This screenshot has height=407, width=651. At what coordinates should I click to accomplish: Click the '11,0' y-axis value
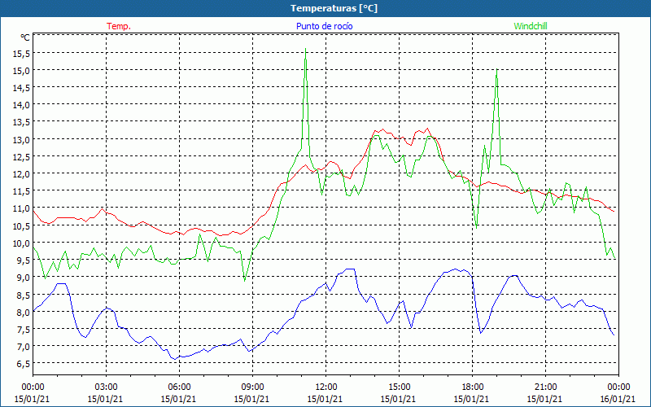pyautogui.click(x=21, y=209)
